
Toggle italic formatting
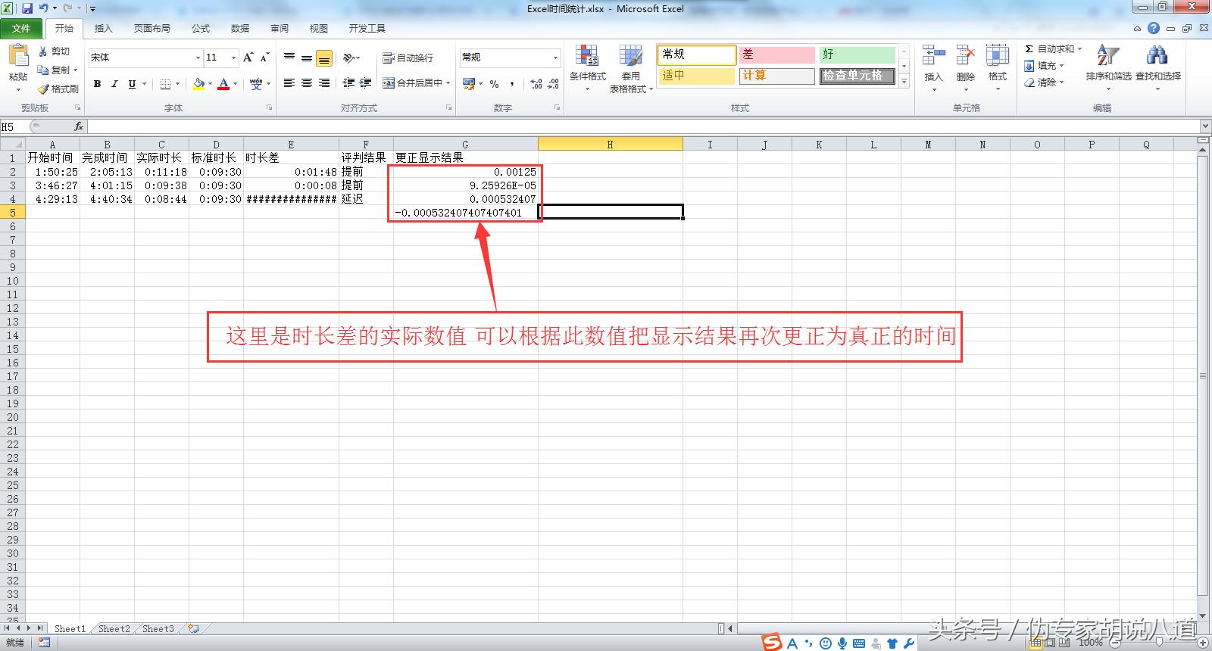(x=114, y=84)
